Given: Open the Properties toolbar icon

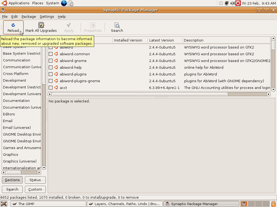Looking at the screenshot, I should pyautogui.click(x=93, y=25).
